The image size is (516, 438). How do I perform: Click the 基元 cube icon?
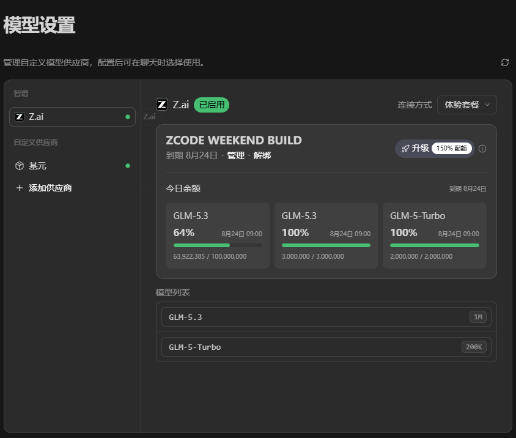(x=20, y=166)
